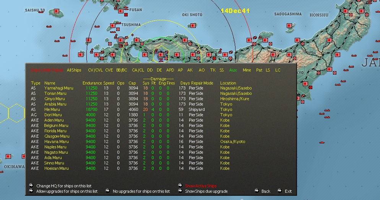Viewport: 380px width, 200px height.
Task: Open ship Hoeisan Maru
Action: click(x=57, y=168)
